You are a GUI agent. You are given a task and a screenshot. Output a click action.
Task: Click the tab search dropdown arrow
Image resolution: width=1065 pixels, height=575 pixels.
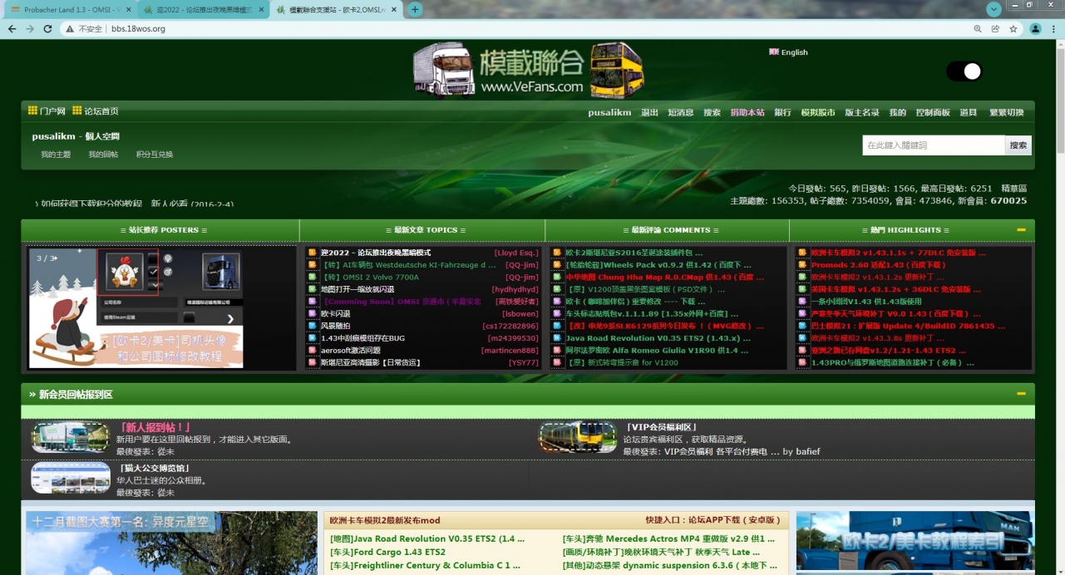(994, 9)
